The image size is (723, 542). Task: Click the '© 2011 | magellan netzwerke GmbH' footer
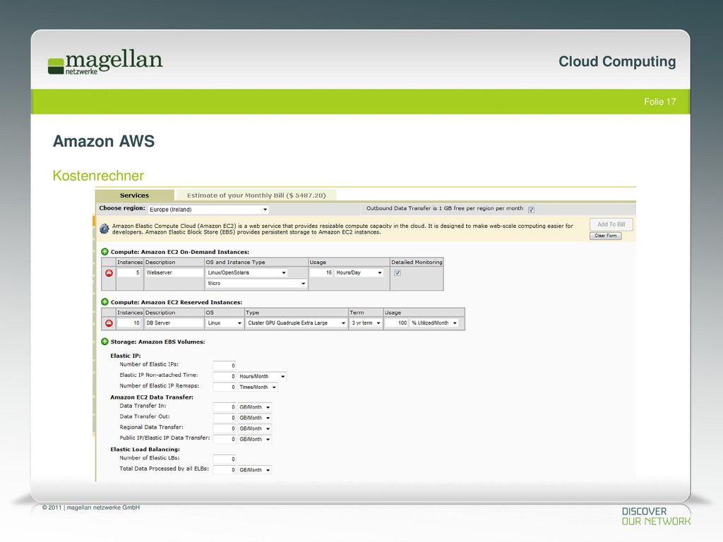[91, 507]
